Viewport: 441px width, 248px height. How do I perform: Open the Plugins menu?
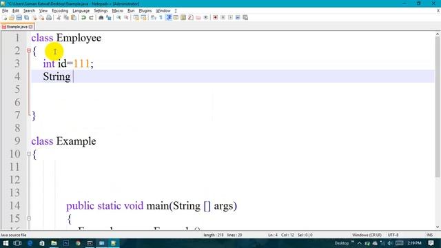click(x=145, y=11)
